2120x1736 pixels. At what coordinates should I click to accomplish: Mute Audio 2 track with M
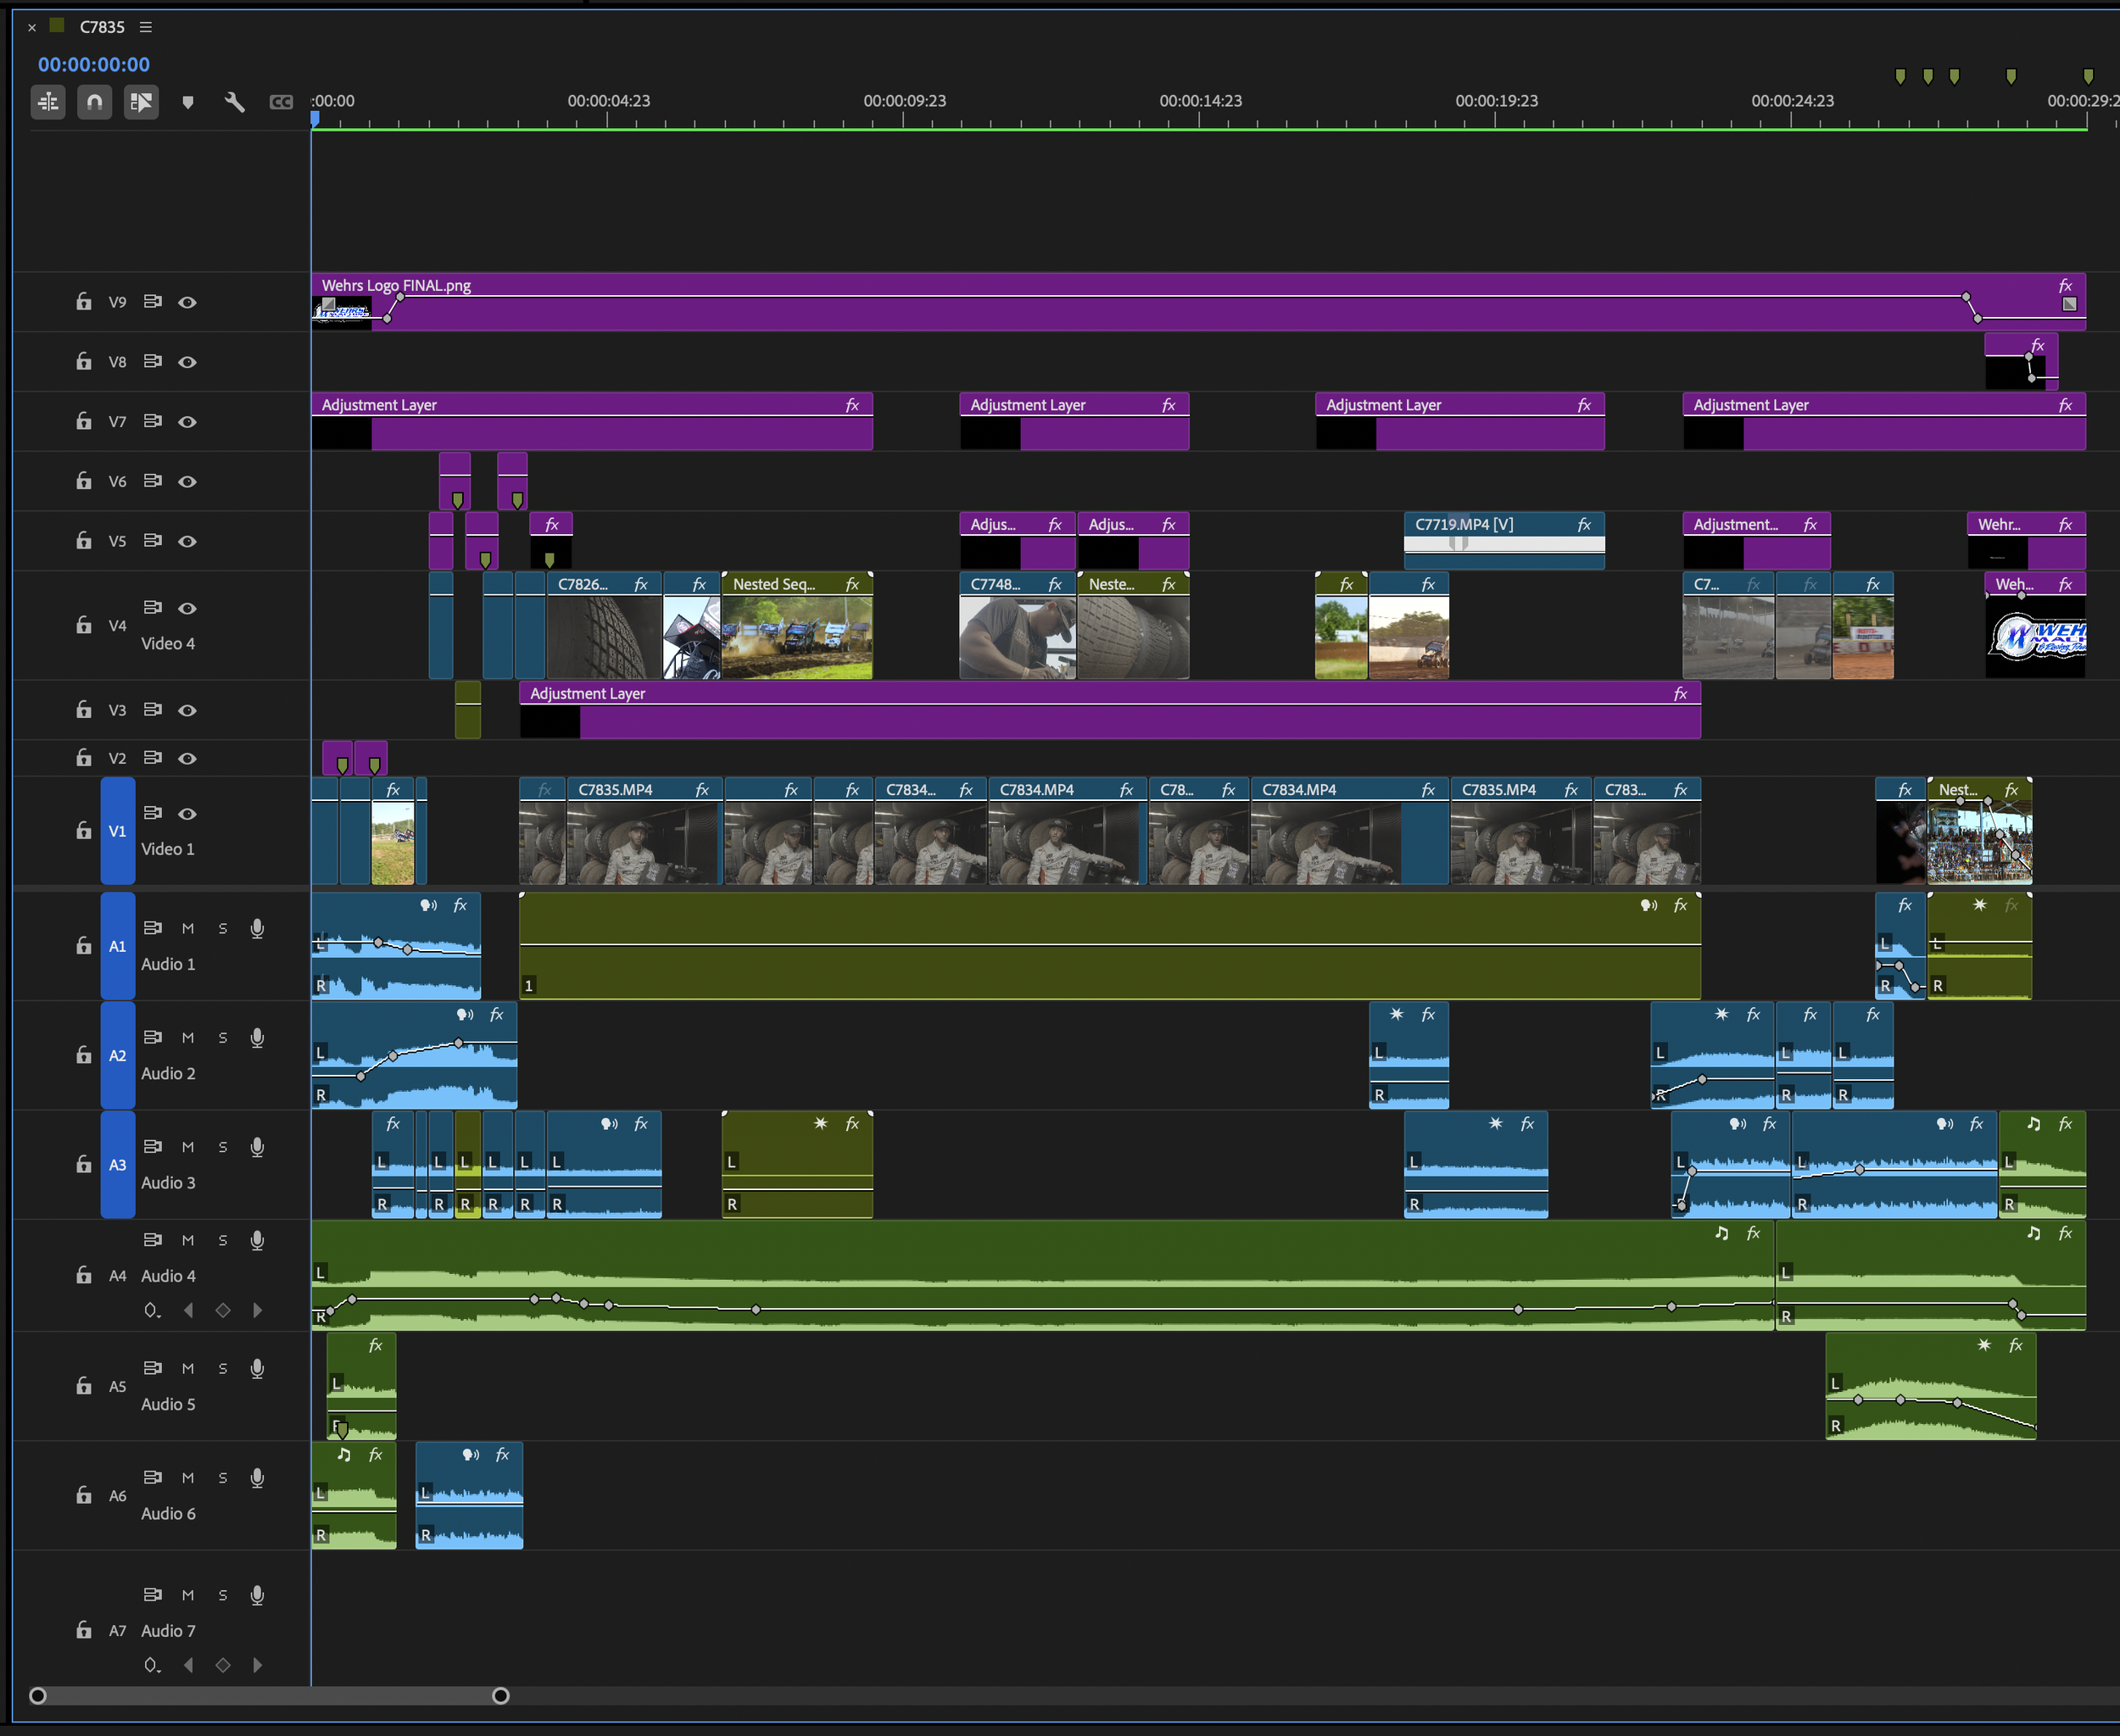tap(187, 1038)
